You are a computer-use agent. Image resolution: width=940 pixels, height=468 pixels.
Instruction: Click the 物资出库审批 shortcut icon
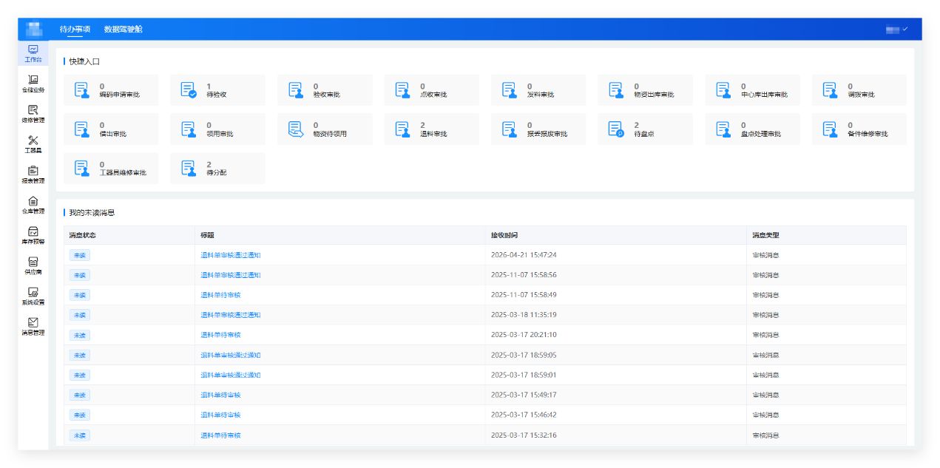click(616, 90)
